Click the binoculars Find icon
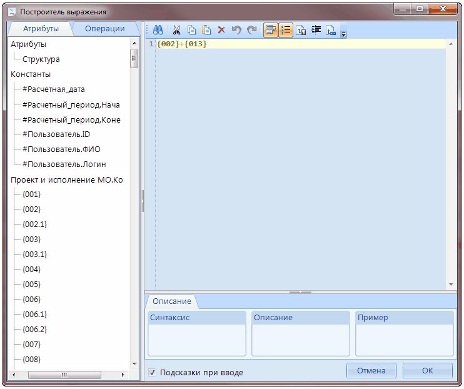The height and width of the screenshot is (389, 464). (x=158, y=30)
